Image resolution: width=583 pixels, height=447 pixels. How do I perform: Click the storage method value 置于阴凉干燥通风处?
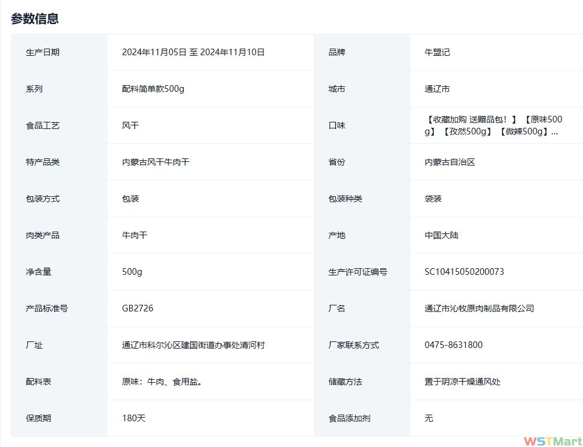pyautogui.click(x=462, y=382)
